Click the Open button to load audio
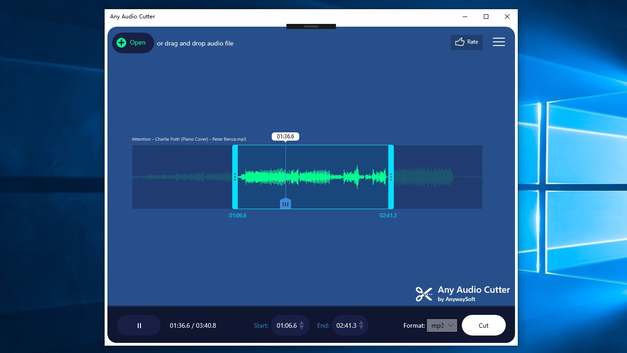The height and width of the screenshot is (353, 627). pyautogui.click(x=133, y=42)
